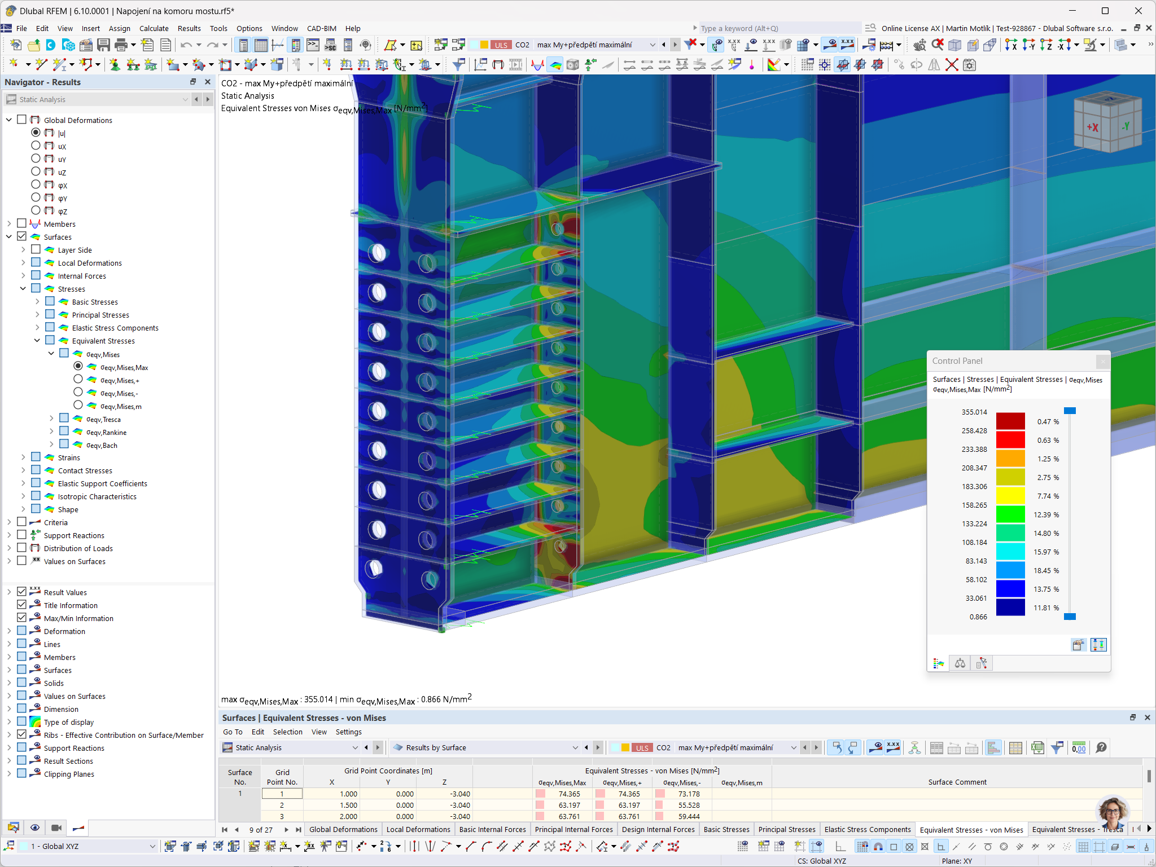Expand the Basic Stresses tree node
Screen dimensions: 1156x867
click(38, 301)
